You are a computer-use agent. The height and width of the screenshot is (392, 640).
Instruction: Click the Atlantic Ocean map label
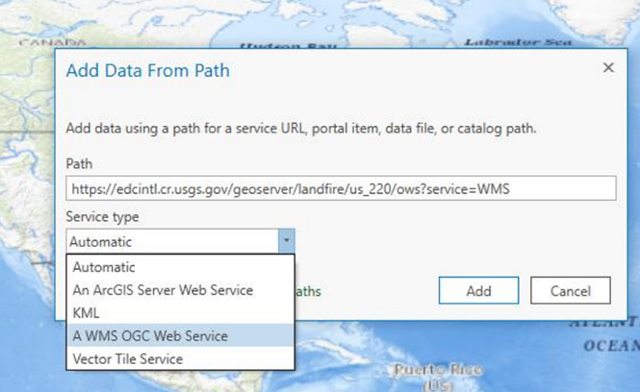[616, 332]
